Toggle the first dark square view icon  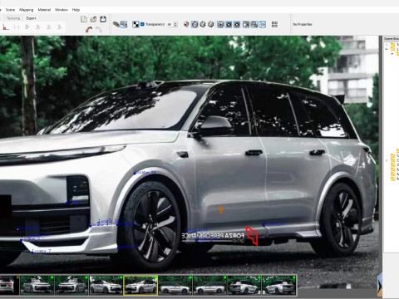[x=229, y=24]
